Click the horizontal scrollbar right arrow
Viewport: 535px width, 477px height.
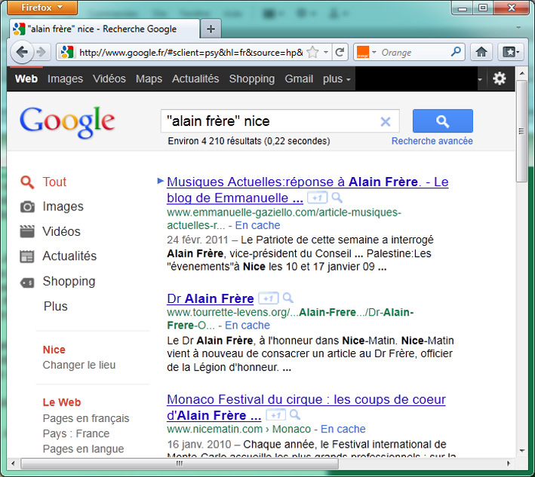coord(508,463)
